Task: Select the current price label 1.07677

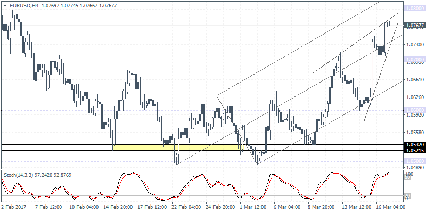Action: (x=414, y=25)
